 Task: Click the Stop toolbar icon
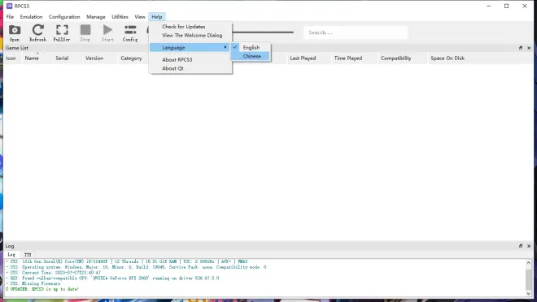point(85,32)
